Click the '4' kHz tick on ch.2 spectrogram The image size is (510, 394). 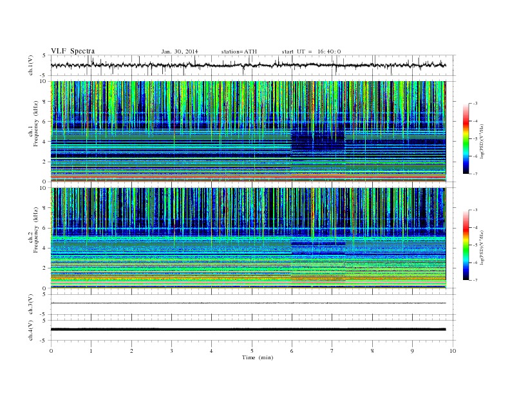45,248
